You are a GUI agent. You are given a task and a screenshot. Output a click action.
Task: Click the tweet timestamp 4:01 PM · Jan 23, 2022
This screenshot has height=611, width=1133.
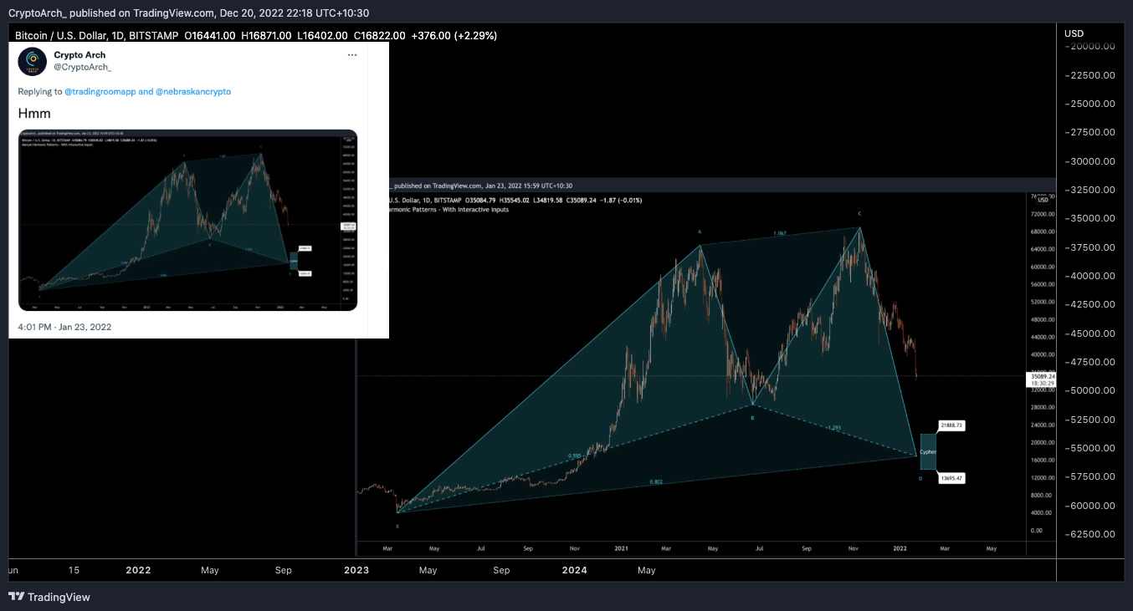pos(64,327)
